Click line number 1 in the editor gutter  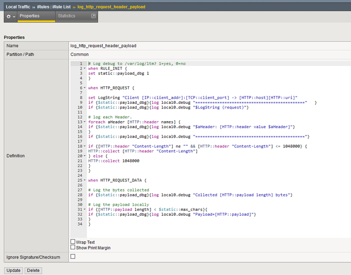(x=81, y=64)
